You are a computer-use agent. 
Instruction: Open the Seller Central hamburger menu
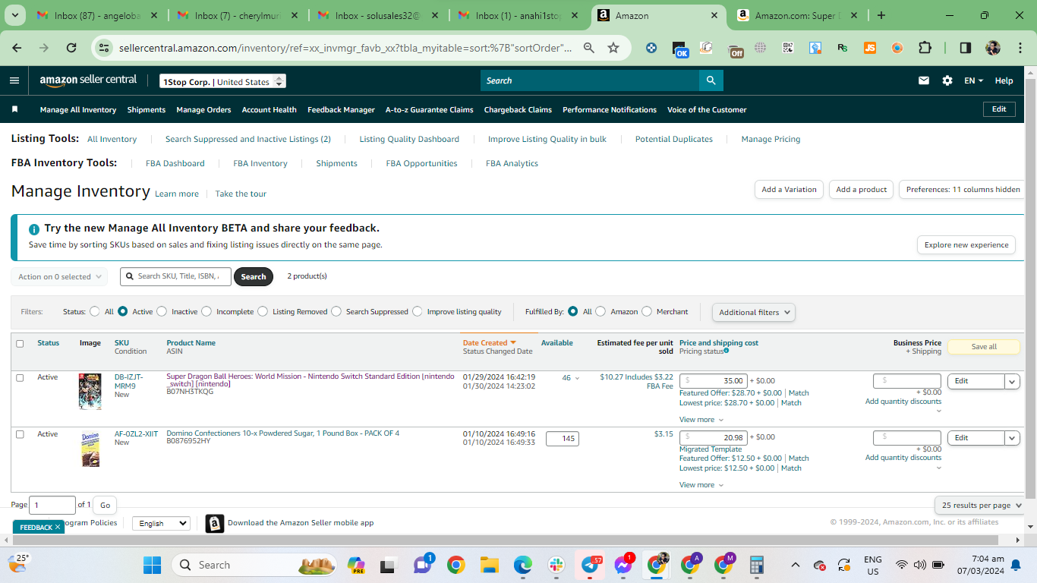coord(14,80)
